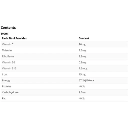
Task: Click the 0.8mg Vitamin B6 value
Action: click(x=82, y=62)
